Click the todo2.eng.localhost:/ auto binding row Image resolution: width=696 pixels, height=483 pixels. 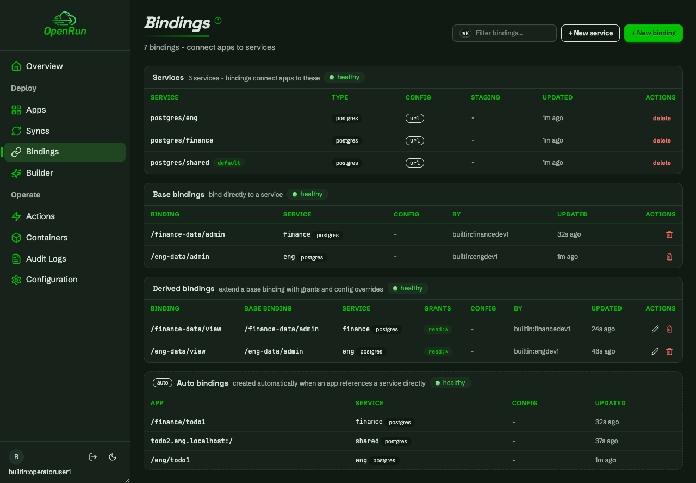pyautogui.click(x=413, y=441)
